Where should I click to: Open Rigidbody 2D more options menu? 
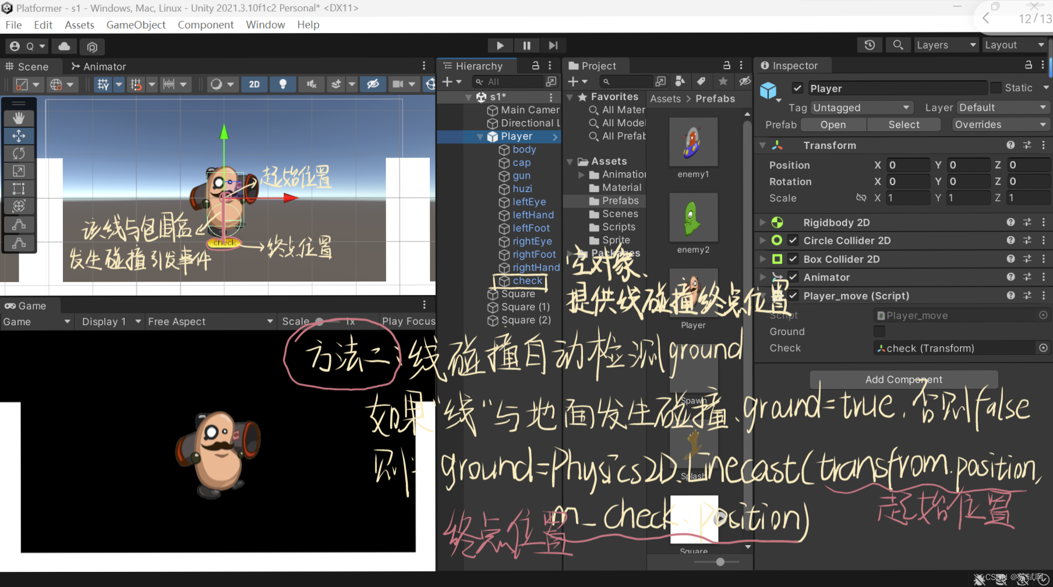point(1044,222)
